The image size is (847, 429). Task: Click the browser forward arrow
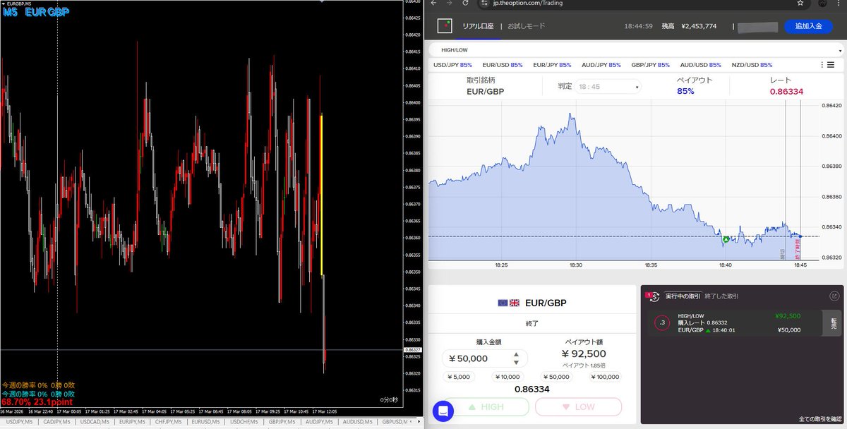pos(450,4)
